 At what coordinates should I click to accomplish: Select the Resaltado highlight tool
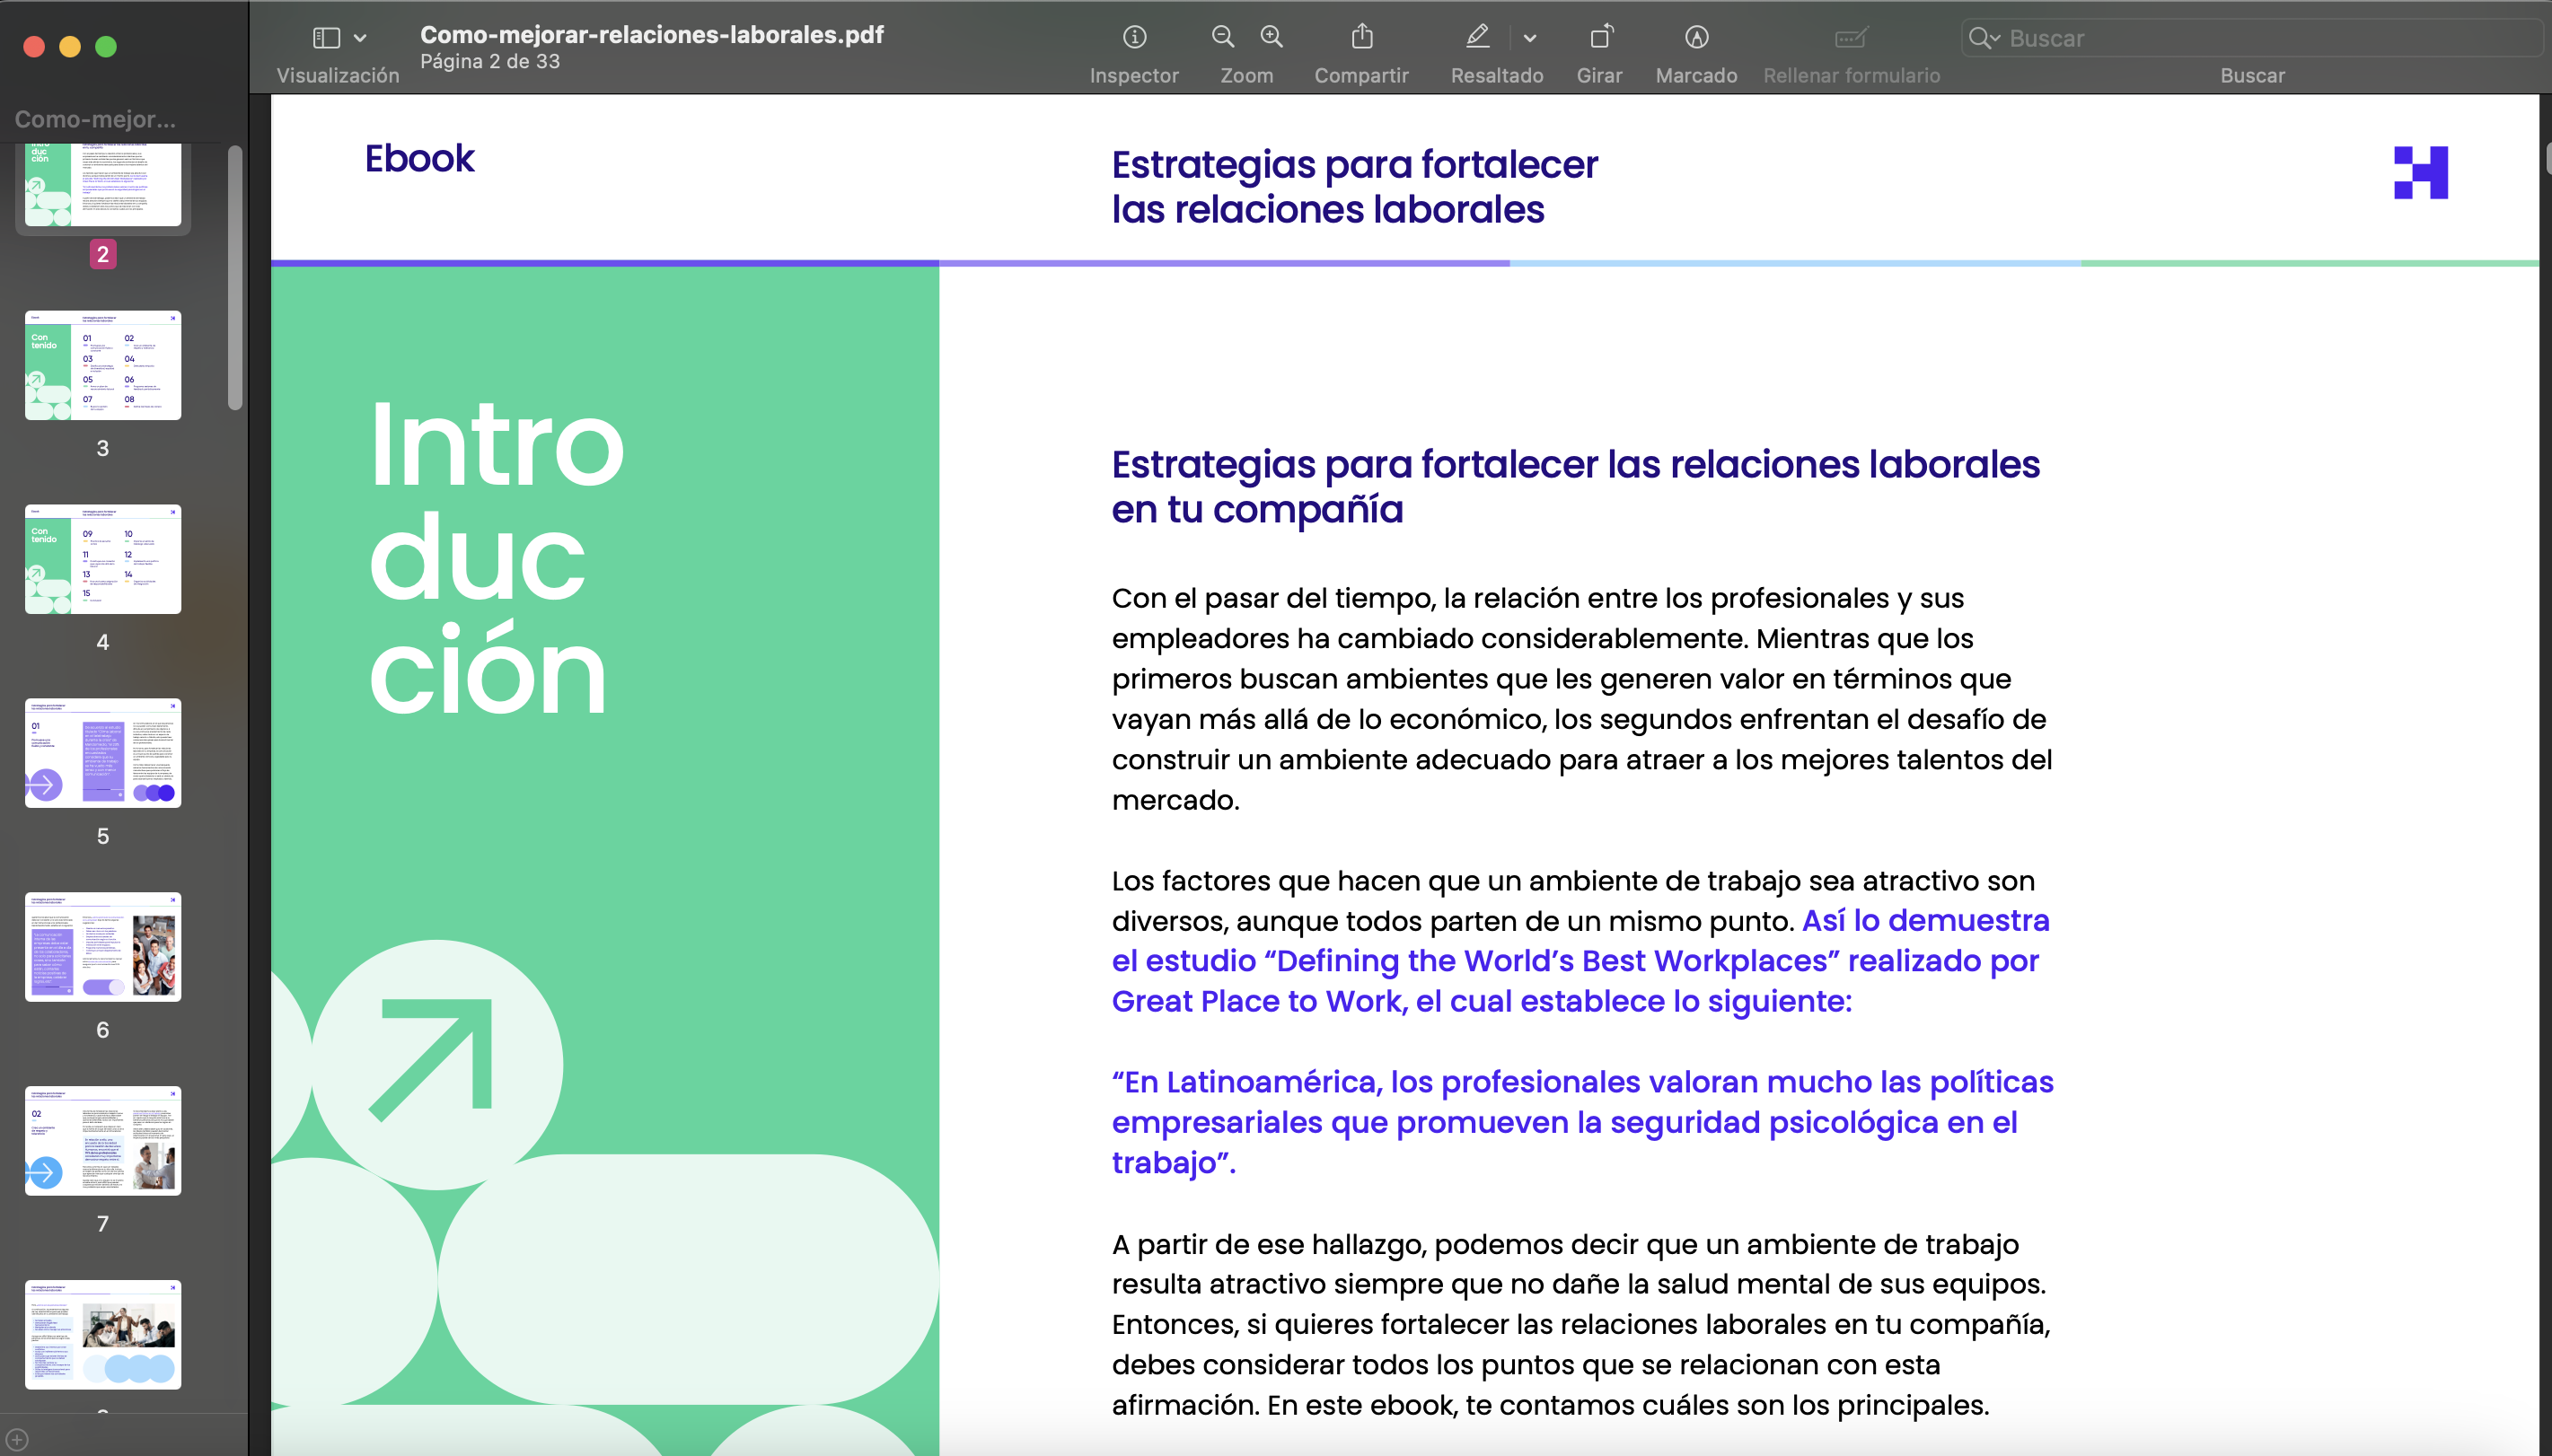click(1477, 37)
